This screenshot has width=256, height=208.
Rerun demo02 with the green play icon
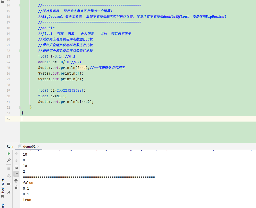(x=9, y=154)
